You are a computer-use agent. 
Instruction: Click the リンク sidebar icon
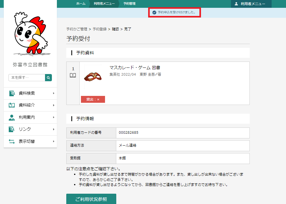coord(12,129)
